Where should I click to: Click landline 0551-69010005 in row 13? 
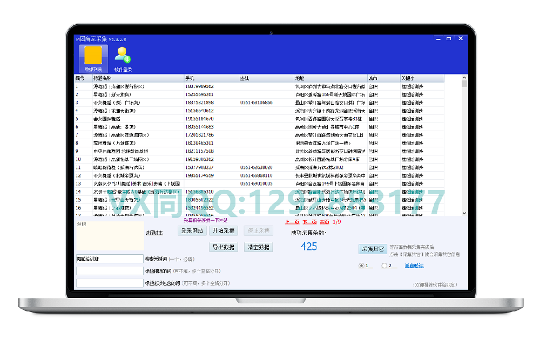[256, 184]
